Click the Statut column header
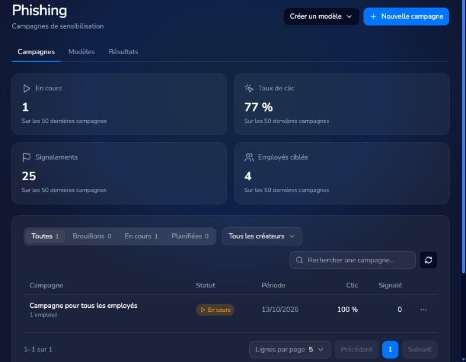Viewport: 466px width, 362px height. pos(206,286)
